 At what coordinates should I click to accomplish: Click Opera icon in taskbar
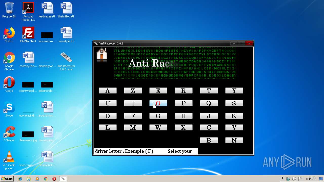click(54, 179)
